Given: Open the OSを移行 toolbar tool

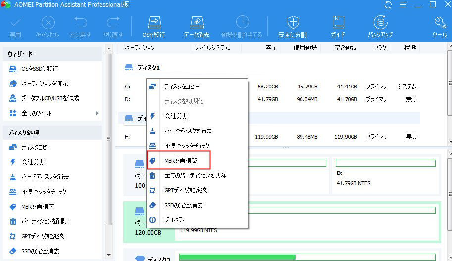Looking at the screenshot, I should [x=154, y=27].
